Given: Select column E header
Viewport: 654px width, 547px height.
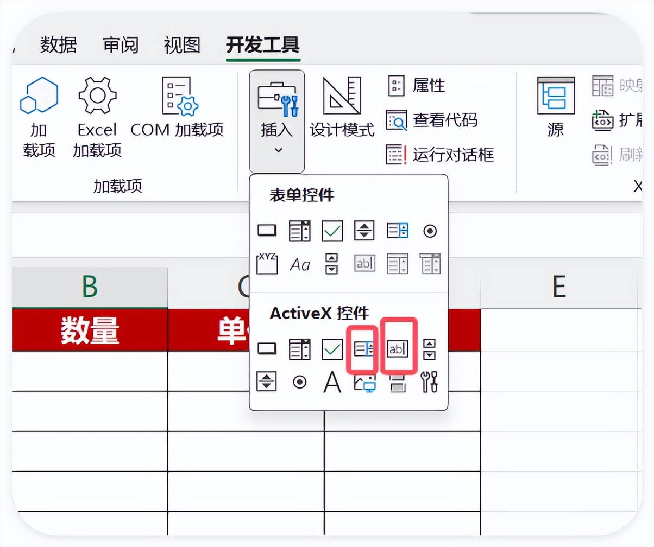Looking at the screenshot, I should tap(559, 287).
